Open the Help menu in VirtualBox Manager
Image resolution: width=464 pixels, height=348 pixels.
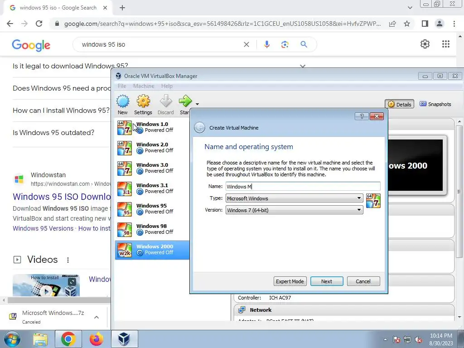[x=167, y=86]
